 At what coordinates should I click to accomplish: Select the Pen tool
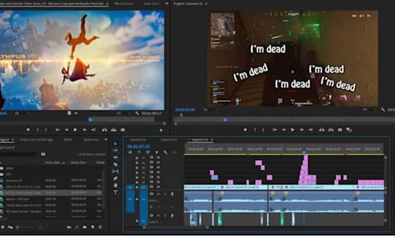[116, 178]
